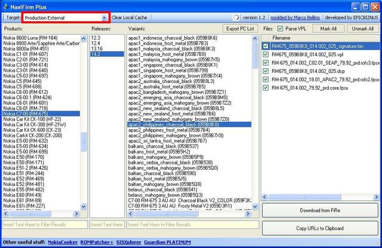Click Copy URLs to Clipboard button
Image resolution: width=382 pixels, height=248 pixels.
tap(320, 228)
